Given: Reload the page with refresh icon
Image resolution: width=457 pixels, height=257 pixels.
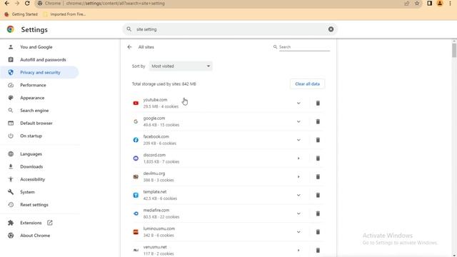Looking at the screenshot, I should click(x=27, y=3).
